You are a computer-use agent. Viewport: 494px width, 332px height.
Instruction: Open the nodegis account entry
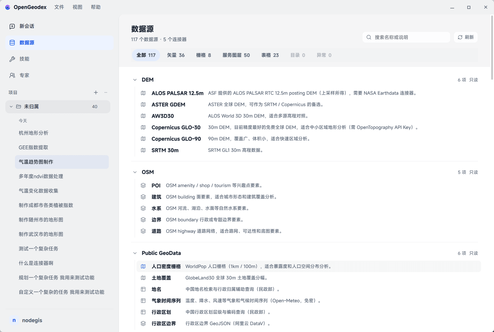pyautogui.click(x=59, y=320)
